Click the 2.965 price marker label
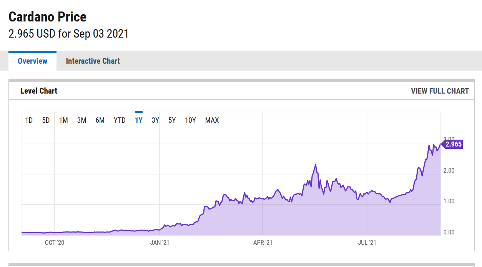Viewport: 482px width, 267px height. [452, 144]
